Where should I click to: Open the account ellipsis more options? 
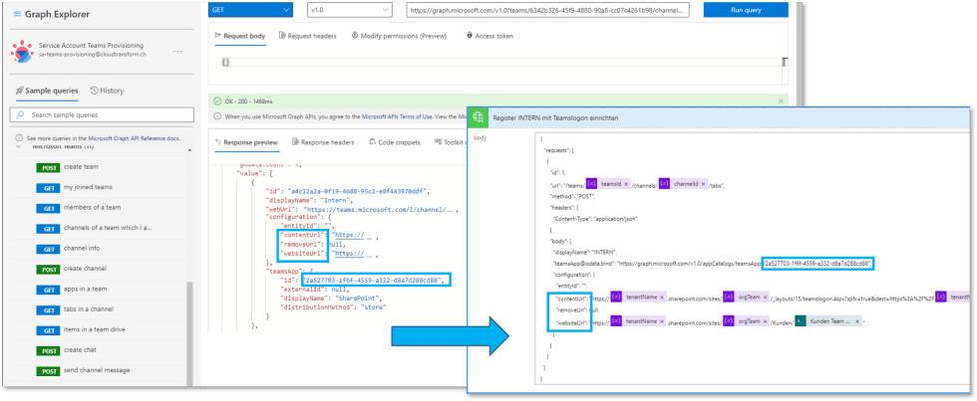[177, 51]
